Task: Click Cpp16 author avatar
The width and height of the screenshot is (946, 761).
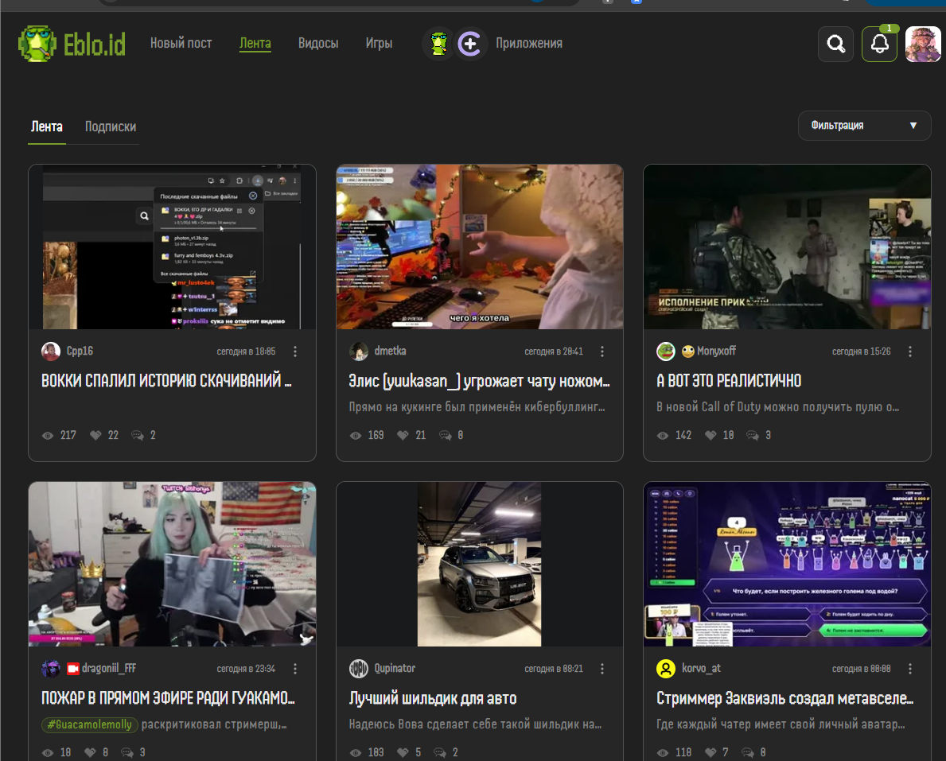Action: [x=51, y=351]
